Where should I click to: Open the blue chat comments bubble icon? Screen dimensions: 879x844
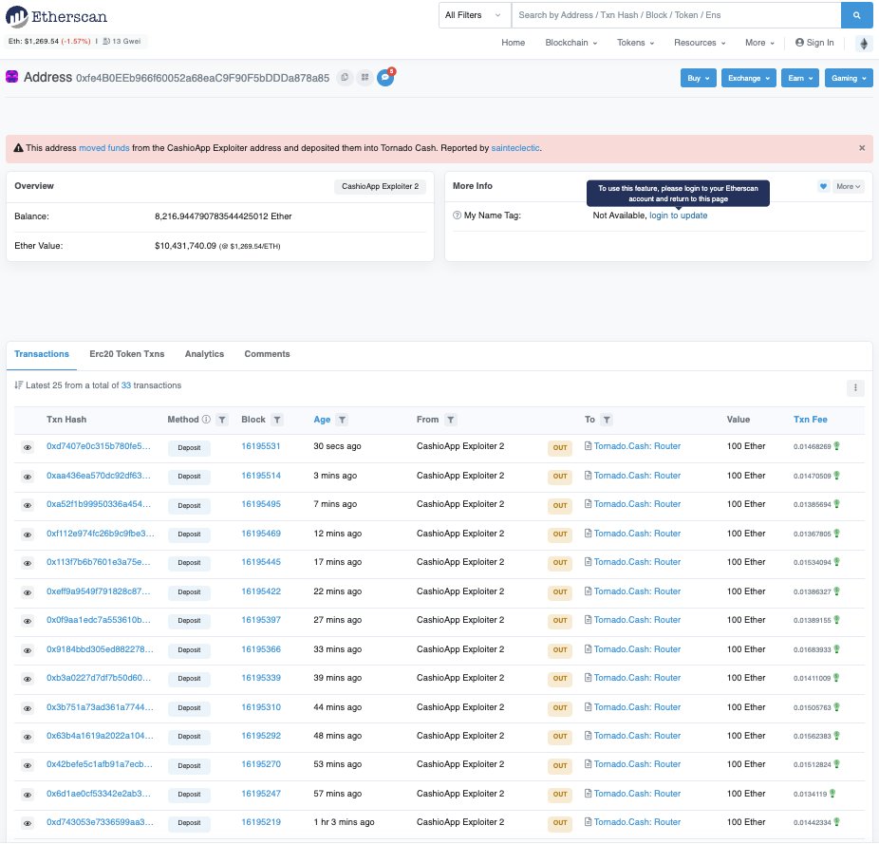pos(385,78)
